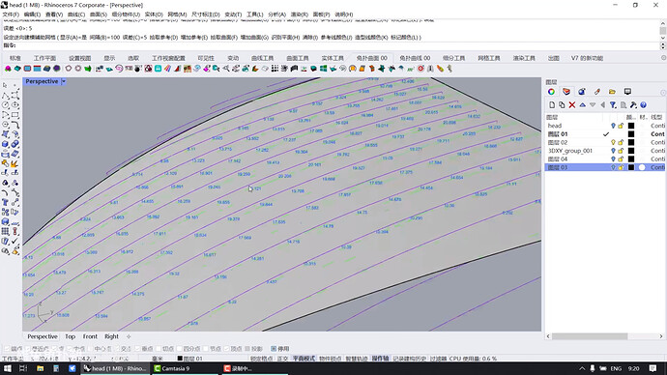Switch to the 曲面工具 toolbar tab
The width and height of the screenshot is (667, 375).
click(298, 58)
